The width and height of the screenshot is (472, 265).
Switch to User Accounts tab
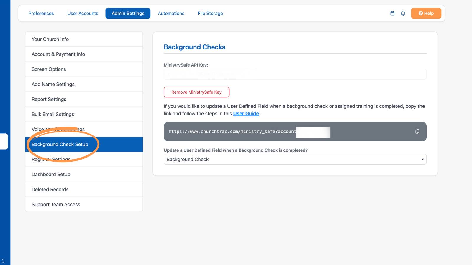coord(83,13)
